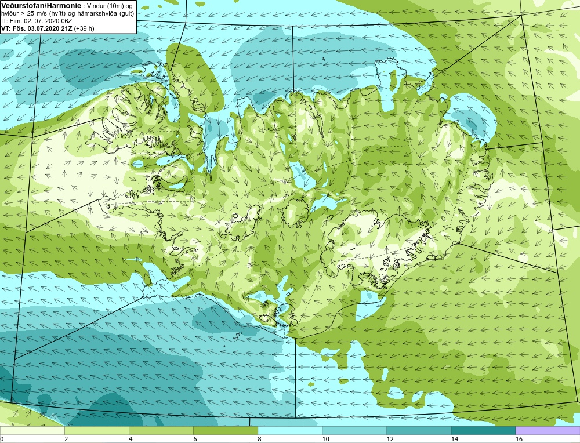
Task: Click the teal 12–14 m/s legend swatch
Action: (x=419, y=430)
